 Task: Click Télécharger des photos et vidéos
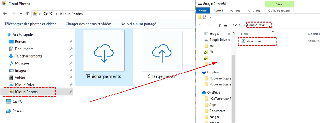(x=30, y=24)
